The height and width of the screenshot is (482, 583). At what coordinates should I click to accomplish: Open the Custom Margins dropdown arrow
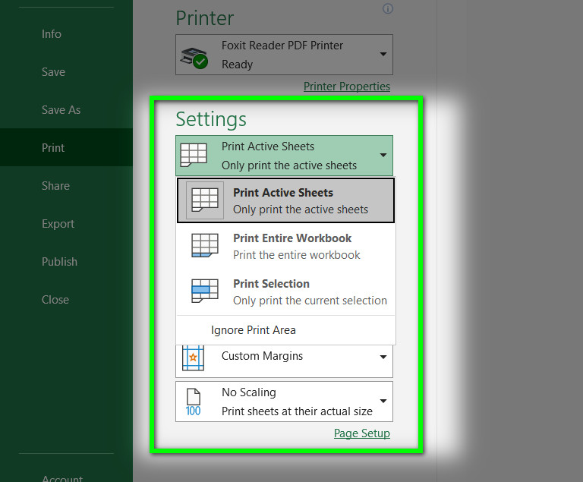pos(383,357)
